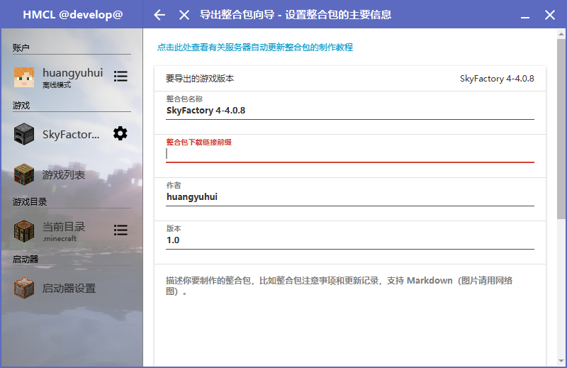Focus the 整合包名称 text field
This screenshot has width=567, height=368.
tap(349, 111)
